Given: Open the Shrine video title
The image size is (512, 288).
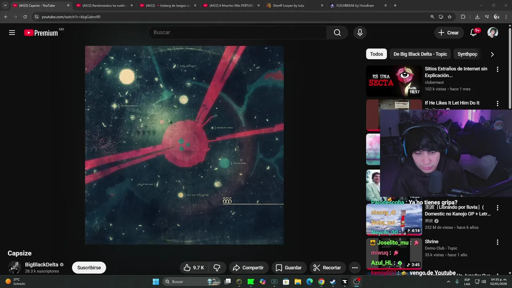Looking at the screenshot, I should 432,242.
